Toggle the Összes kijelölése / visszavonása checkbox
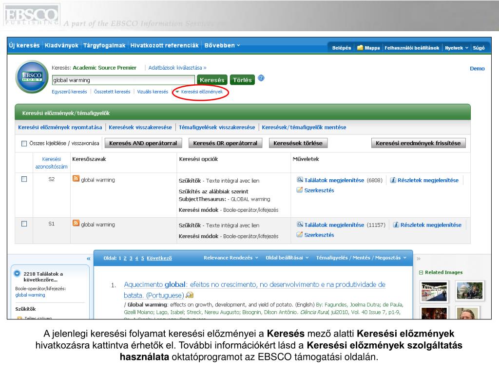This screenshot has width=499, height=374. click(x=24, y=144)
